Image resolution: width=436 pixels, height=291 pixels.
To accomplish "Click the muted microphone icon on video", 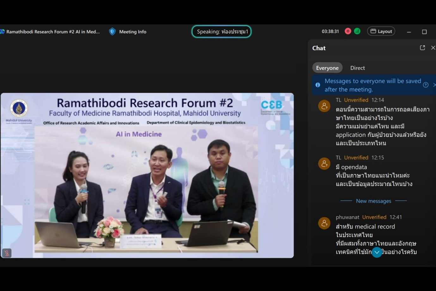I will (7, 253).
